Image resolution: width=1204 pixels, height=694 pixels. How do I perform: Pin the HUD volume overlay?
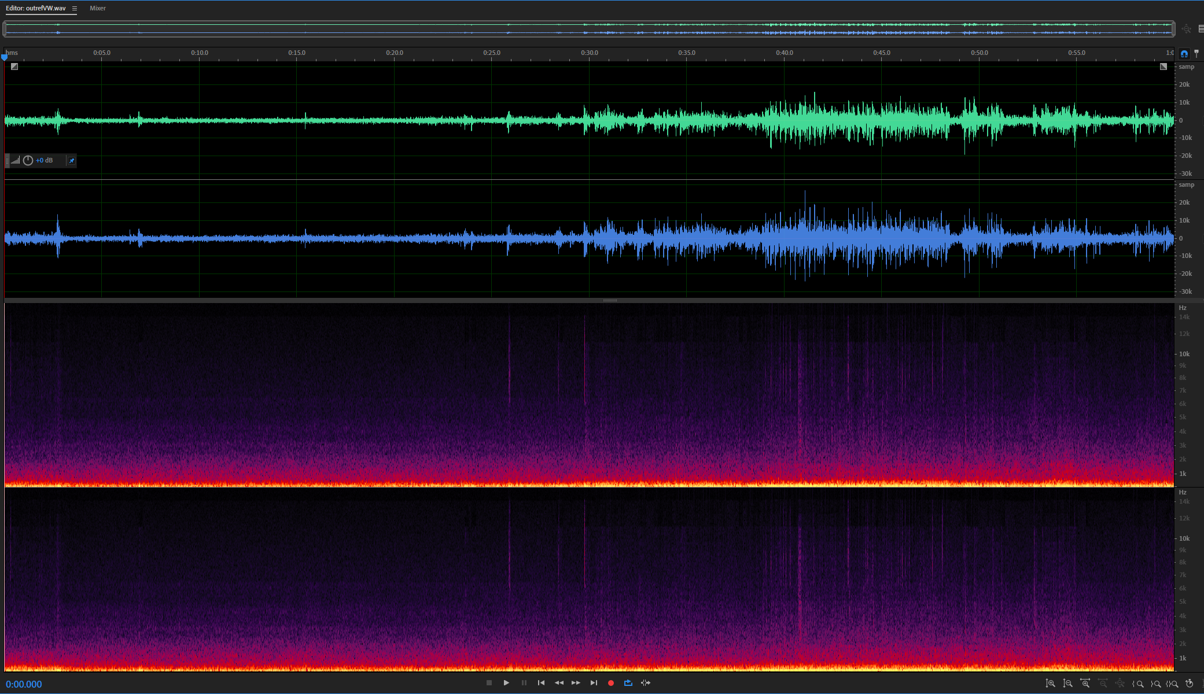click(x=72, y=160)
